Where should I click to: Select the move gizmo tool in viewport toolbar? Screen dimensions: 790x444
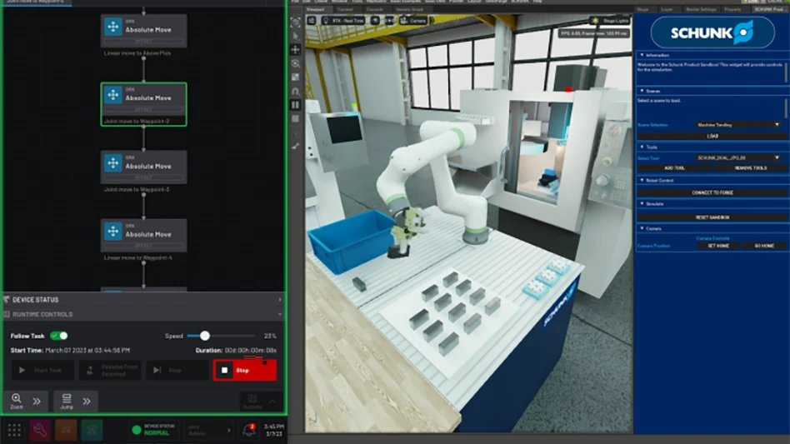click(295, 50)
